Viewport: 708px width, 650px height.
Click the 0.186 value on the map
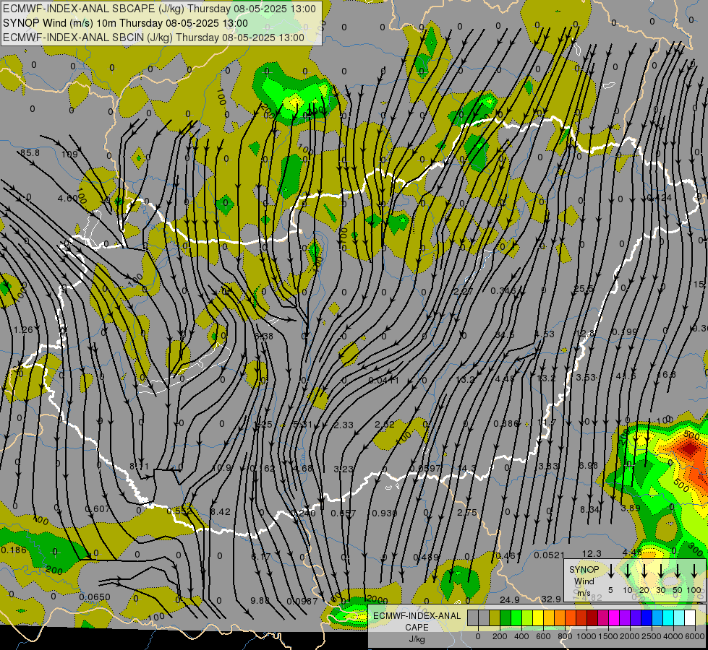(x=14, y=550)
